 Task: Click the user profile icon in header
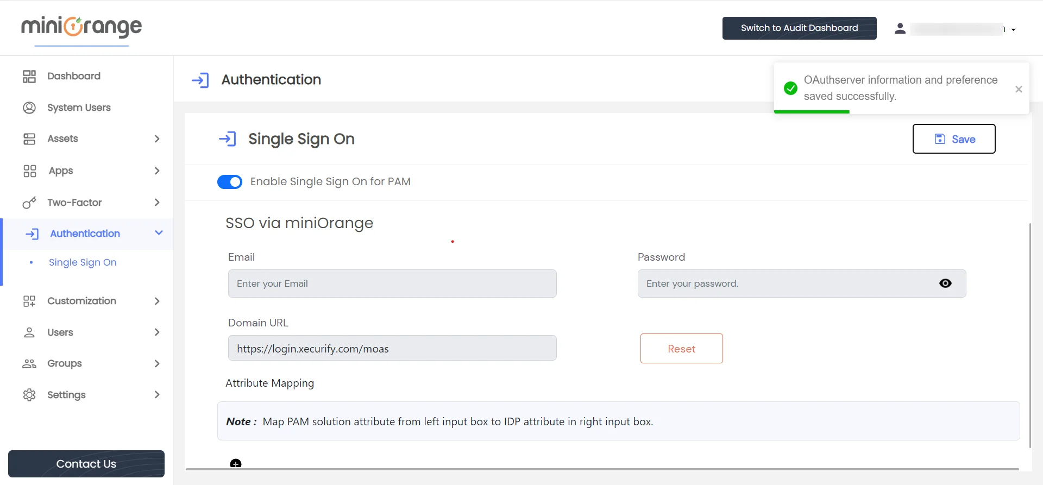(900, 28)
